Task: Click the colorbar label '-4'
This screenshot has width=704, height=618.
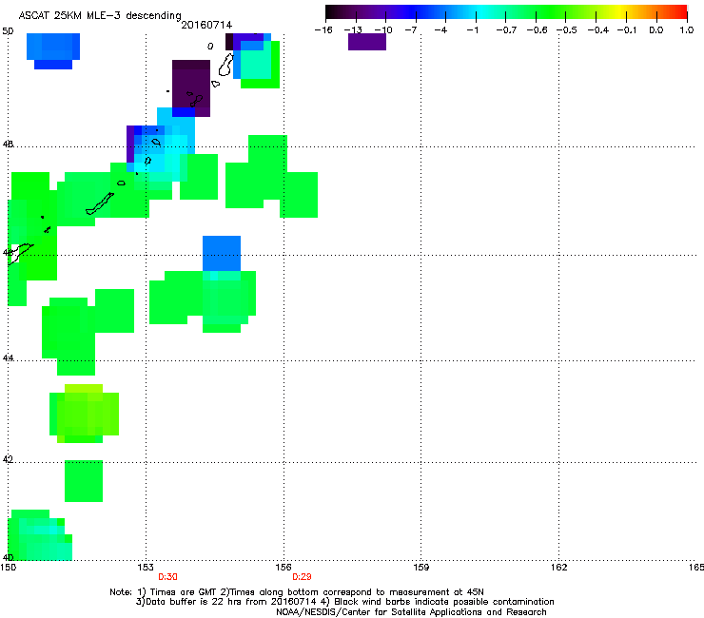Action: 440,30
